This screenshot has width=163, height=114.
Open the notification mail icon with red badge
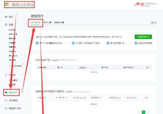(136, 5)
